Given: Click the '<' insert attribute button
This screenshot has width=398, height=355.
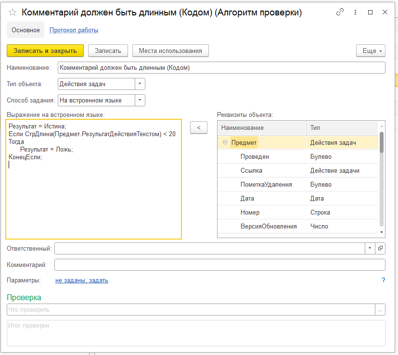Looking at the screenshot, I should pyautogui.click(x=199, y=127).
